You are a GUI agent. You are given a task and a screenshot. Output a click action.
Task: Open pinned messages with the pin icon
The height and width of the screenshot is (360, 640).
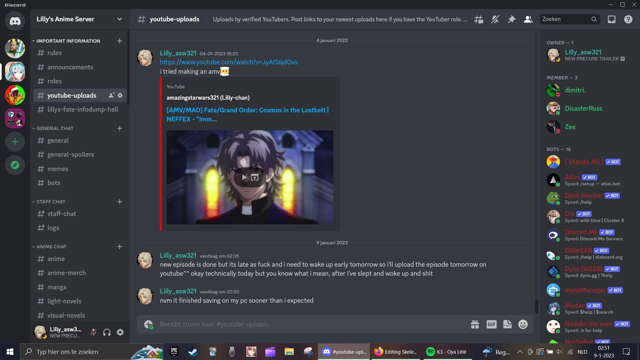(512, 19)
